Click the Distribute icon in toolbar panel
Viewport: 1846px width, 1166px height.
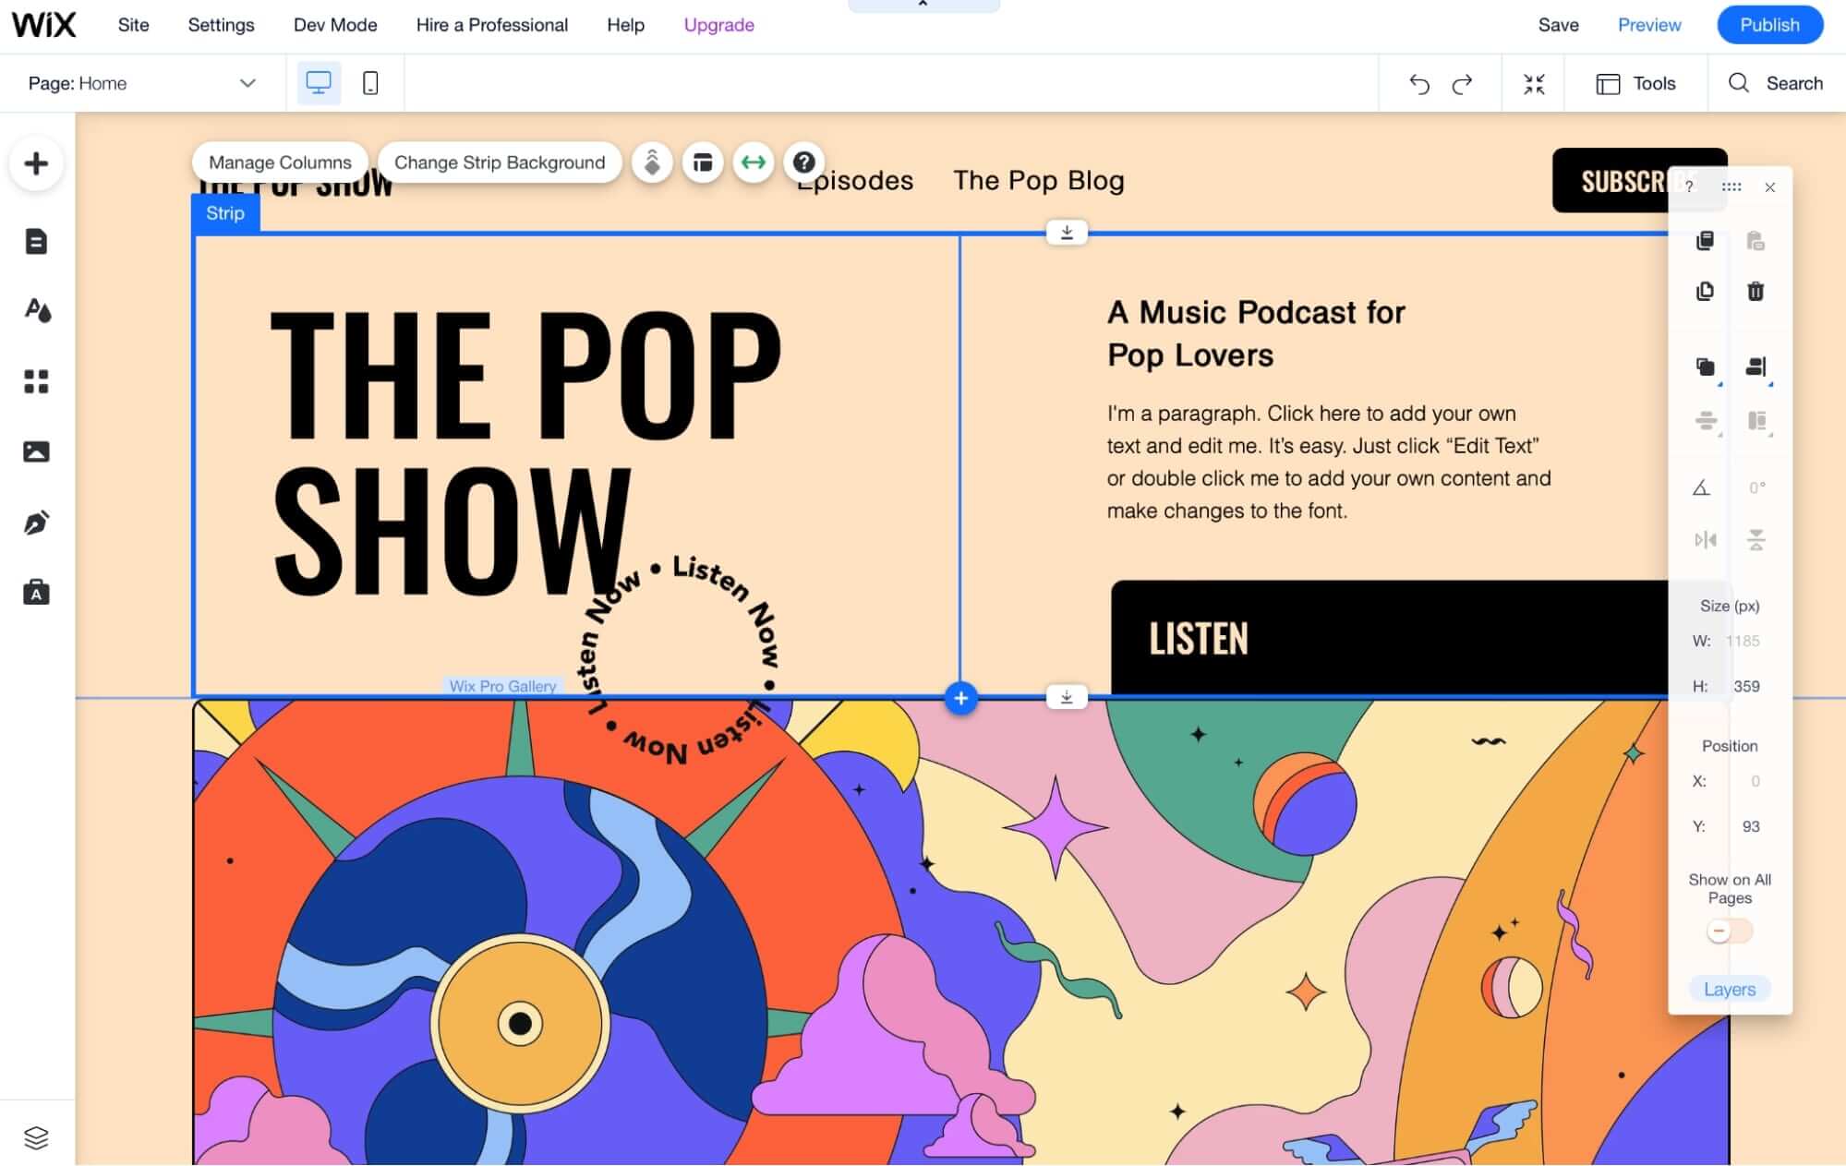[x=1706, y=421]
